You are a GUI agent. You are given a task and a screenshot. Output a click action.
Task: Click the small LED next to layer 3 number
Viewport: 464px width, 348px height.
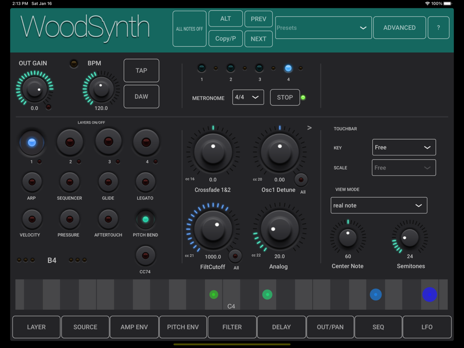click(118, 161)
